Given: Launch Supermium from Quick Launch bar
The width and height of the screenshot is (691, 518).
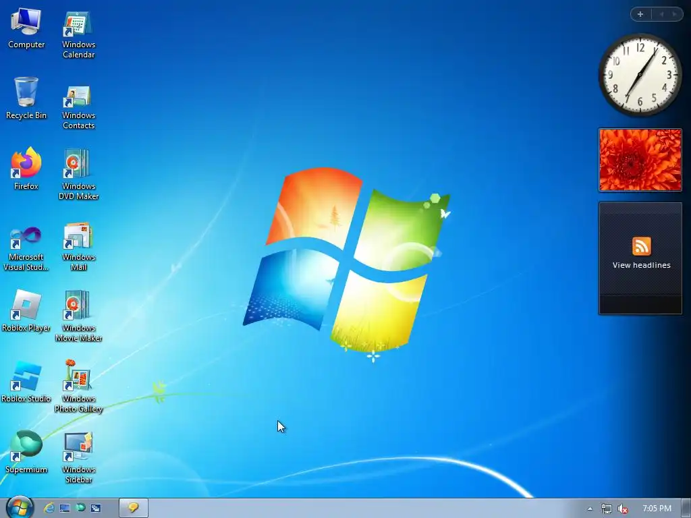Looking at the screenshot, I should (x=80, y=509).
